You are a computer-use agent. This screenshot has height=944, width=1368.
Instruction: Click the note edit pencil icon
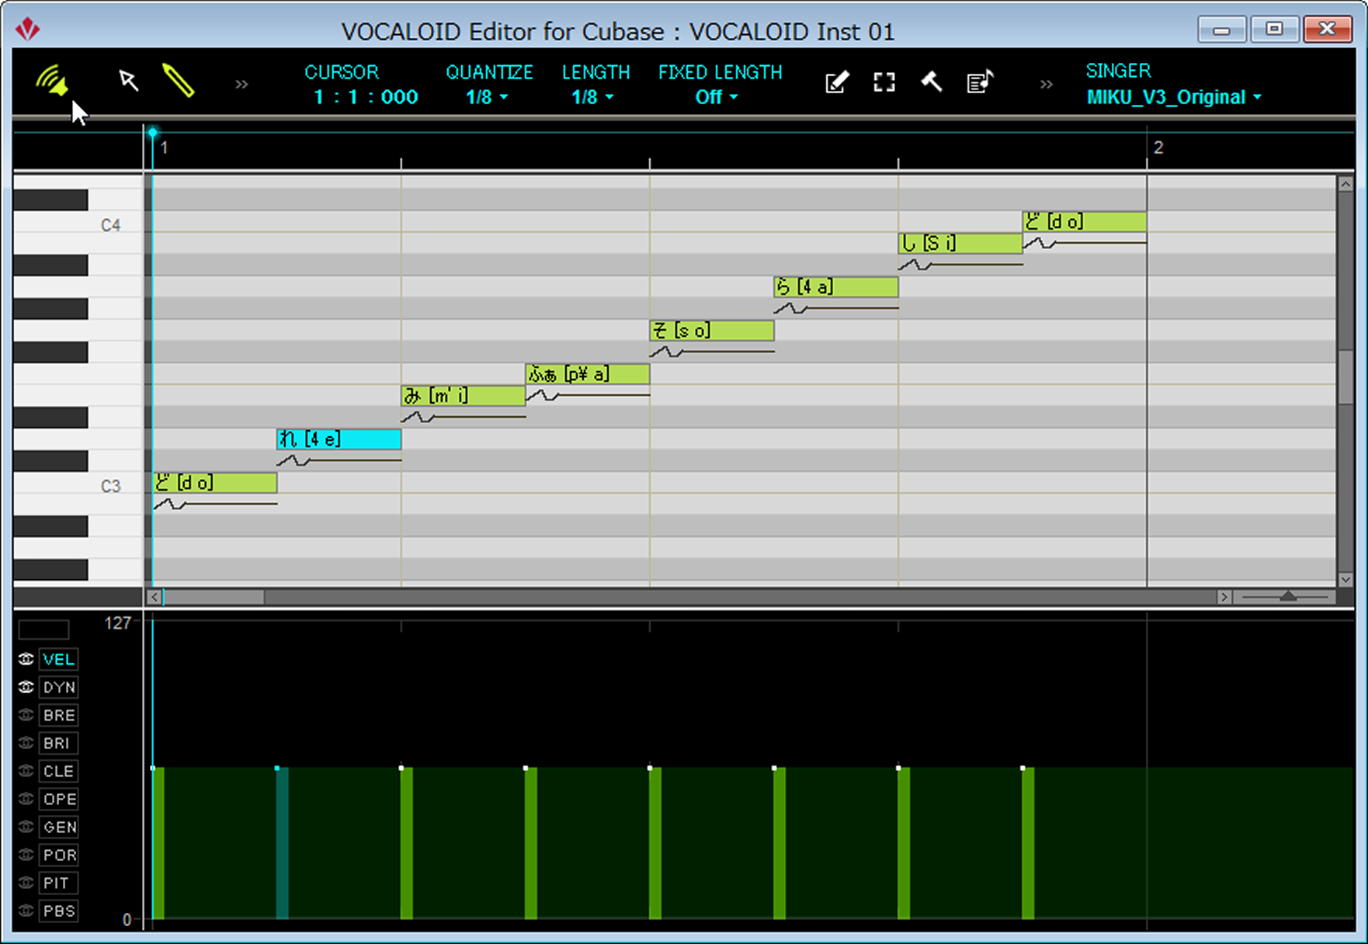[836, 82]
